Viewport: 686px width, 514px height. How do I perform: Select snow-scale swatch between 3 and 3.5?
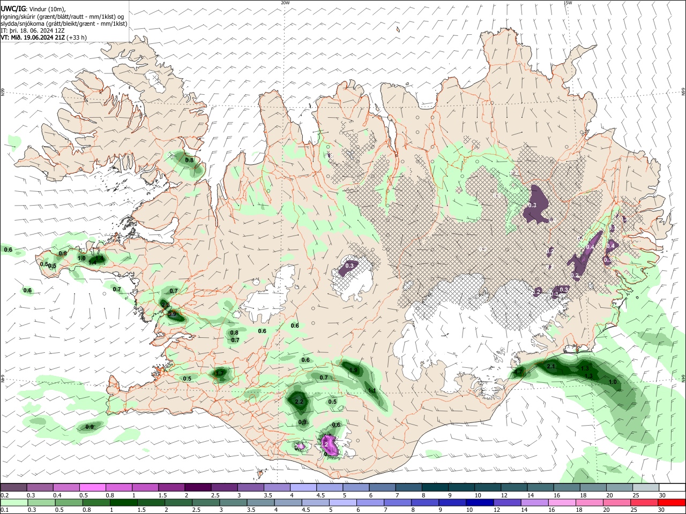pyautogui.click(x=250, y=487)
